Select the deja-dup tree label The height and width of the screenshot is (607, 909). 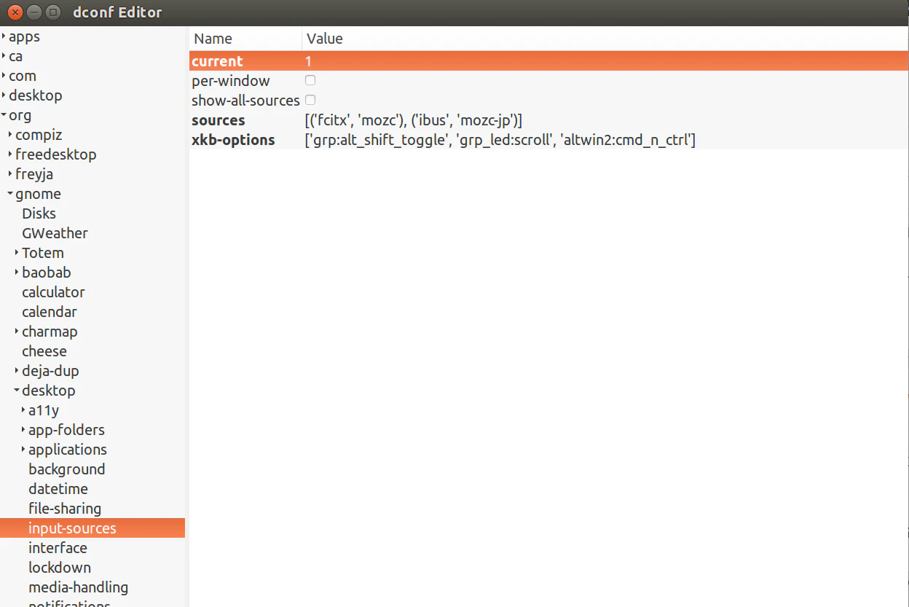click(x=50, y=371)
